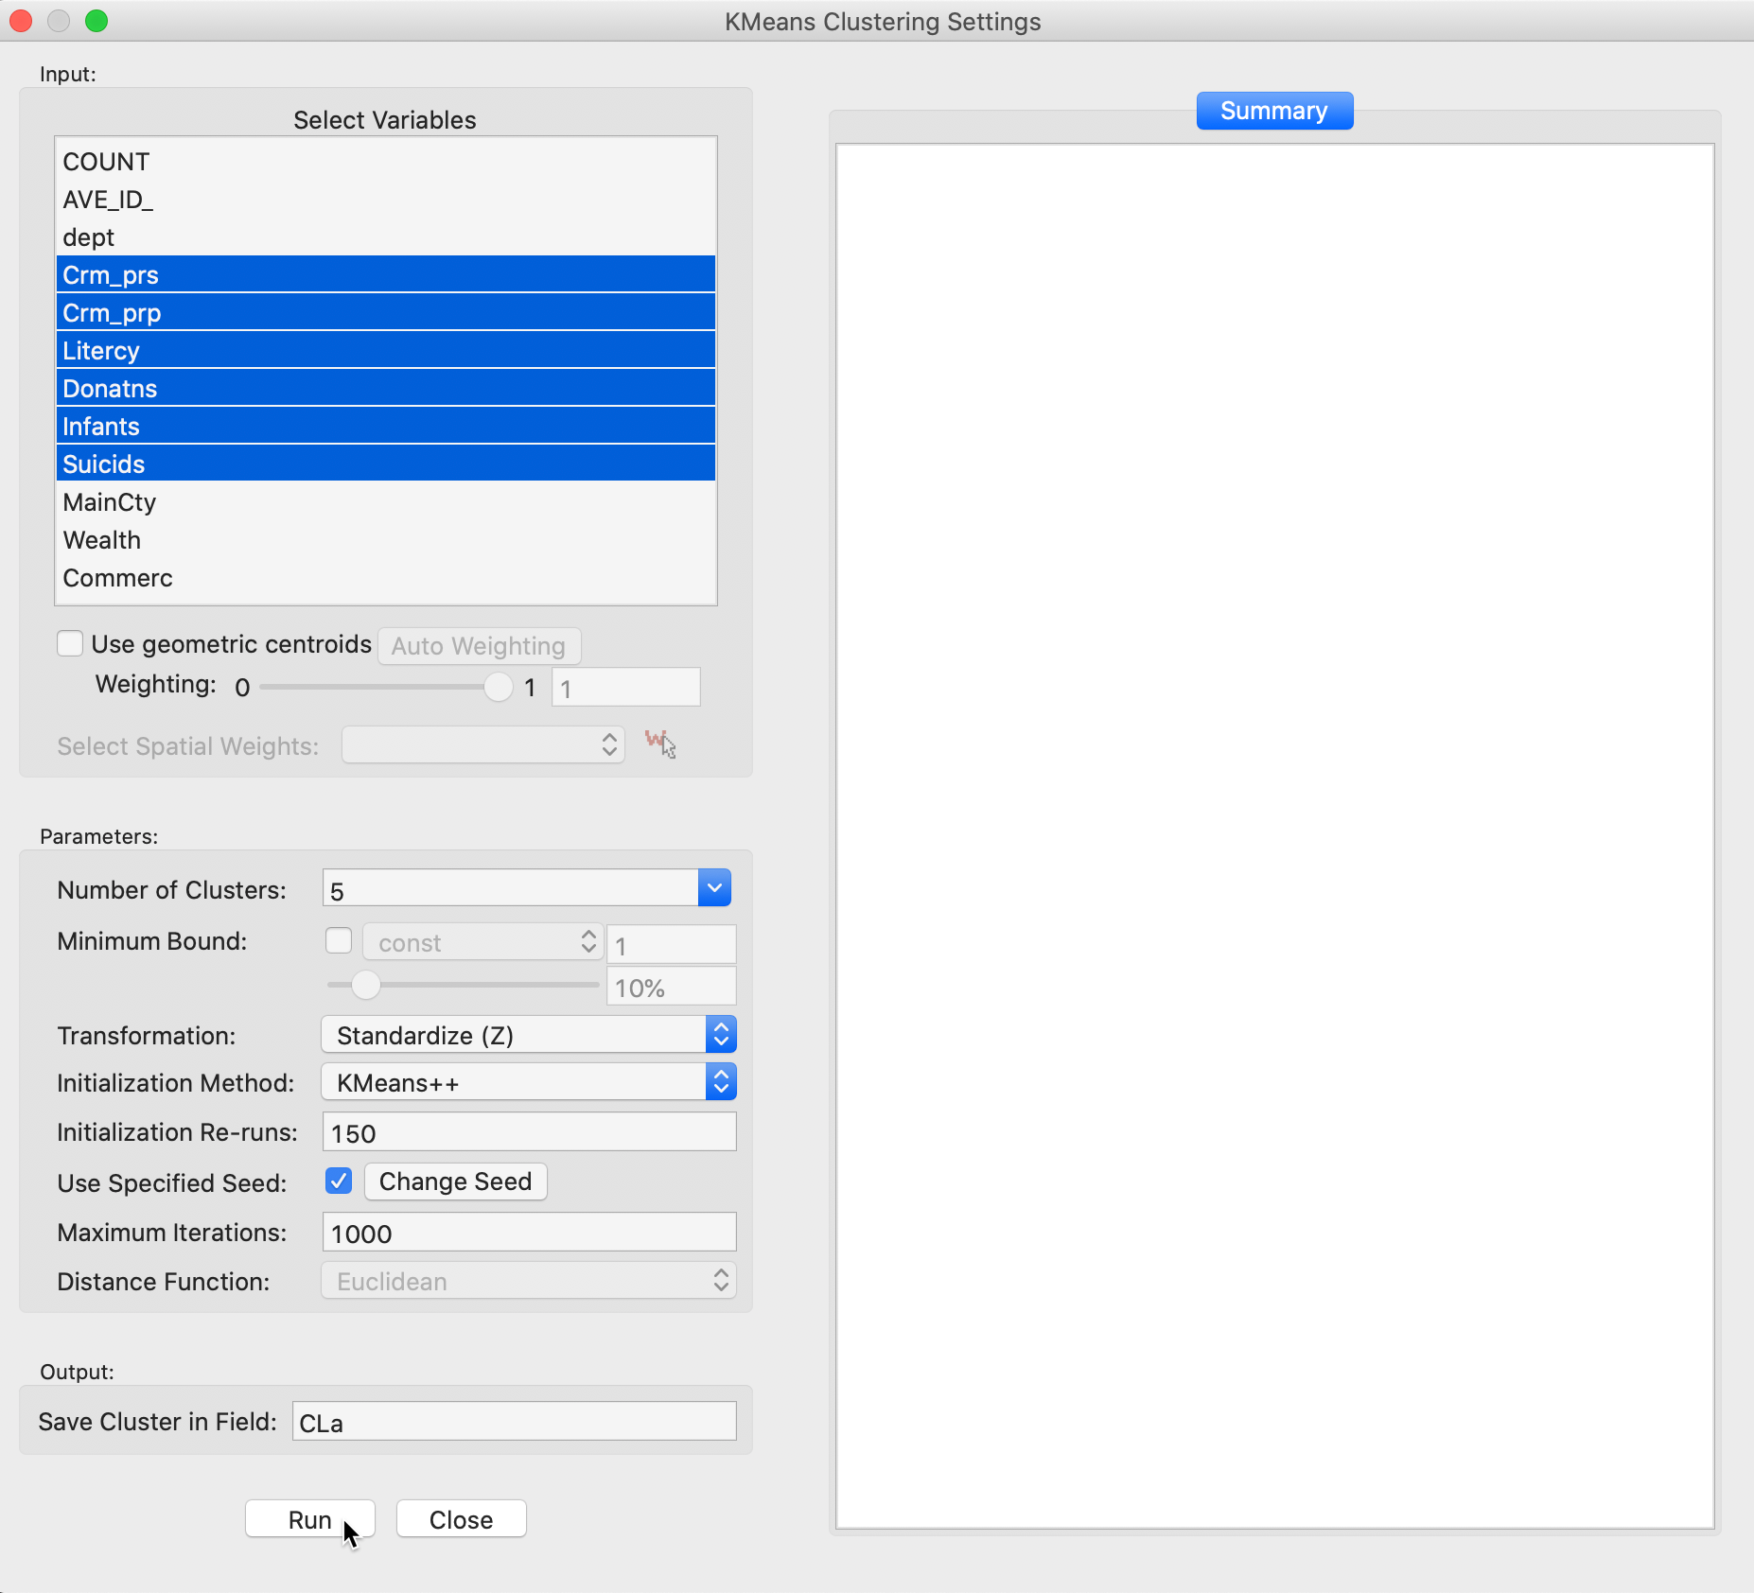The image size is (1754, 1593).
Task: Click the Save Cluster in Field input
Action: pyautogui.click(x=514, y=1422)
